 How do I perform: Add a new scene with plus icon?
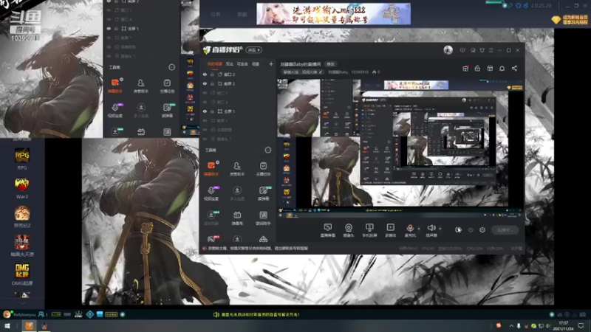(x=270, y=64)
